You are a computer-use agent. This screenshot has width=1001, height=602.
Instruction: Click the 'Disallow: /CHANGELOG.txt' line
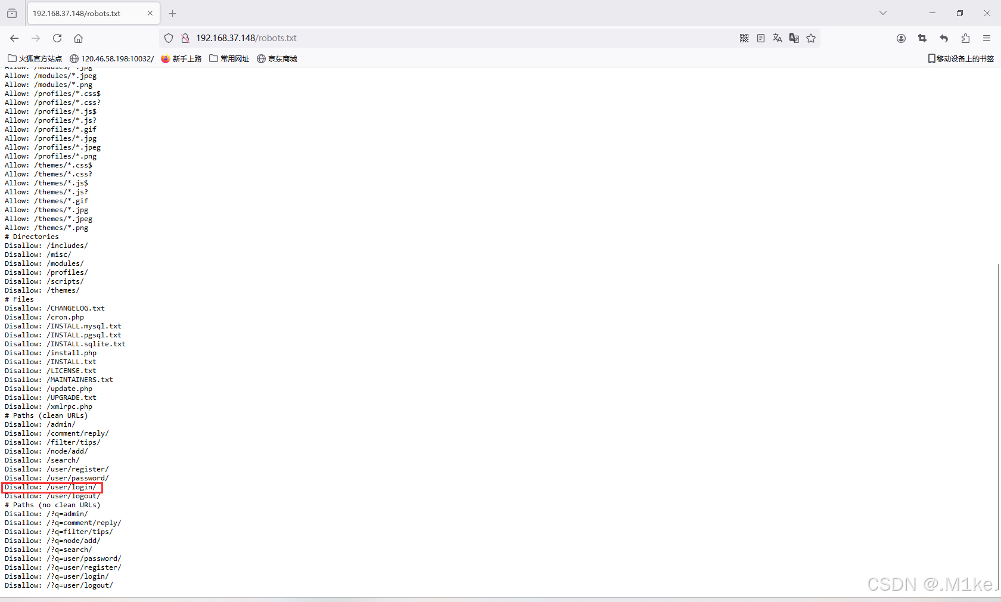55,308
